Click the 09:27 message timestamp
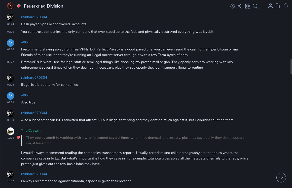The width and height of the screenshot is (292, 188). pos(11,62)
